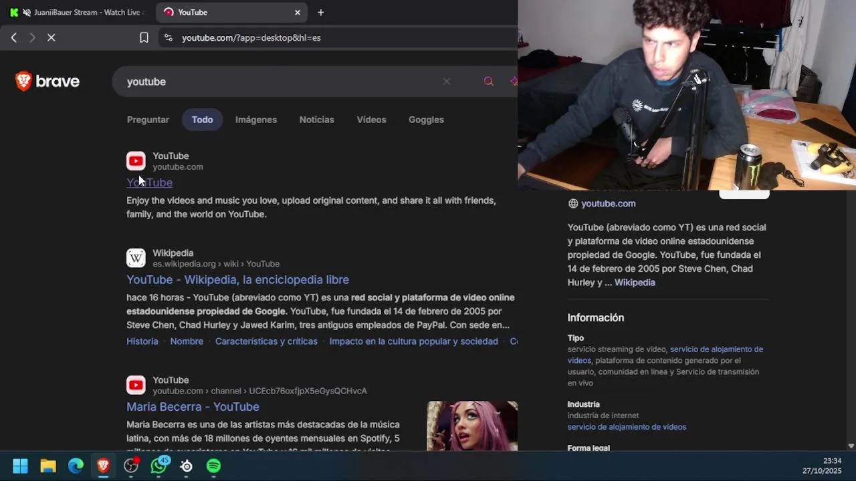Click the Brave logo on the search page
Image resolution: width=856 pixels, height=481 pixels.
click(x=47, y=82)
